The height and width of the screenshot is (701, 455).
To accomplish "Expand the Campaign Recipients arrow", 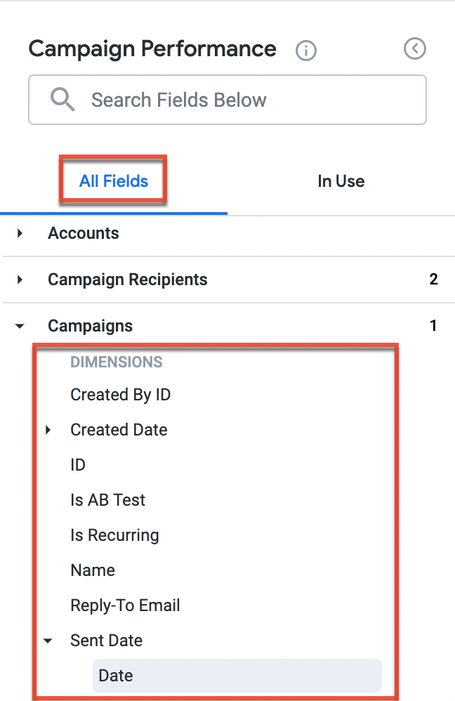I will click(x=20, y=280).
